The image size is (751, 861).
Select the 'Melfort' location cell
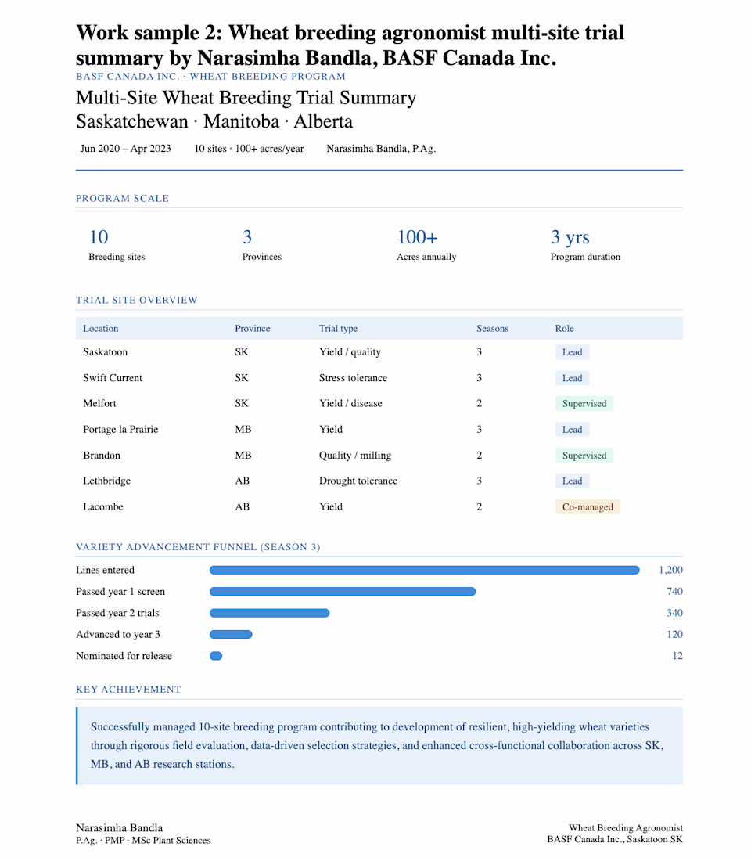tap(99, 403)
